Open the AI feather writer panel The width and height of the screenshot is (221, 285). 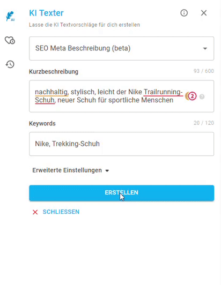(10, 17)
